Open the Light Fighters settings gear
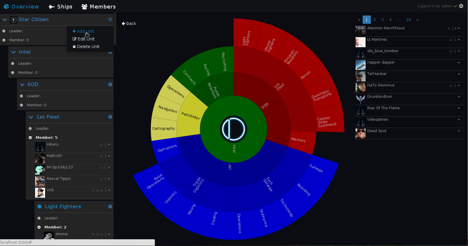468x246 pixels. point(110,206)
